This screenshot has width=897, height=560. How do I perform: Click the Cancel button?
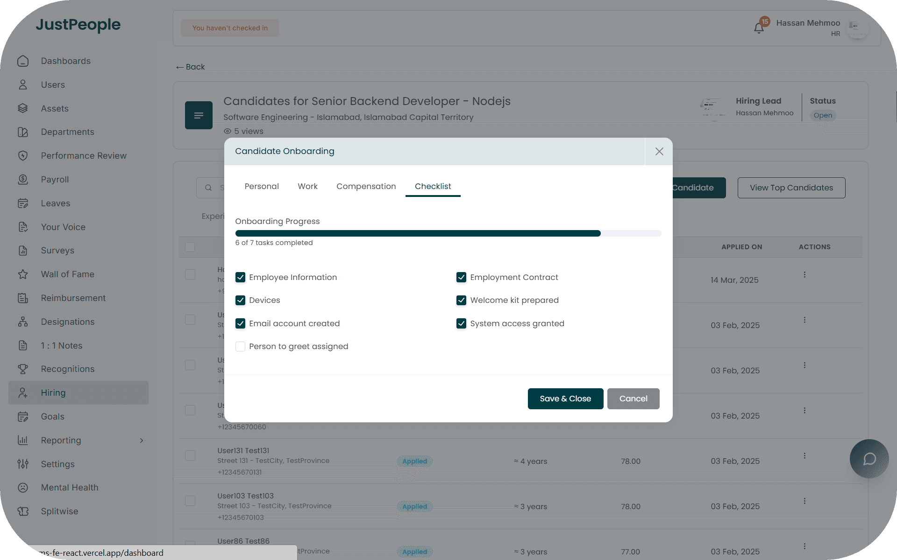click(633, 399)
